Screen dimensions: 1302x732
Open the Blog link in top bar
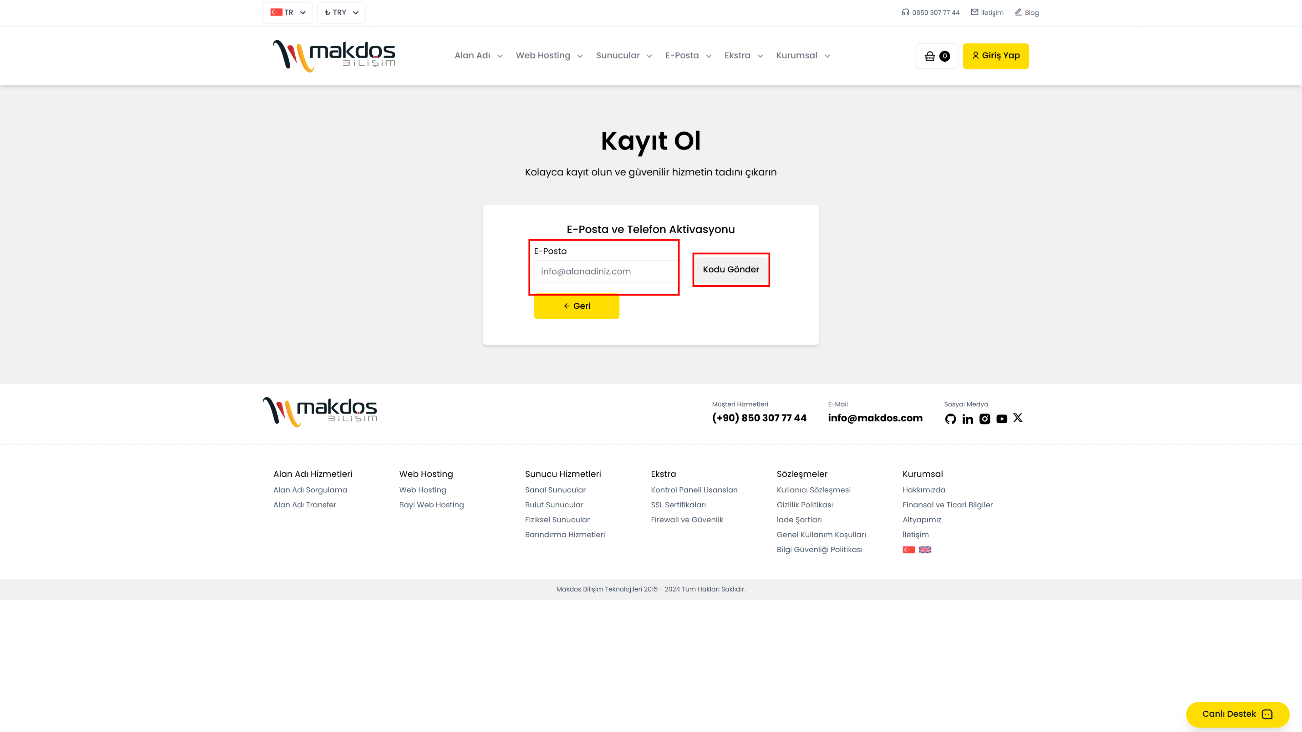pyautogui.click(x=1027, y=13)
